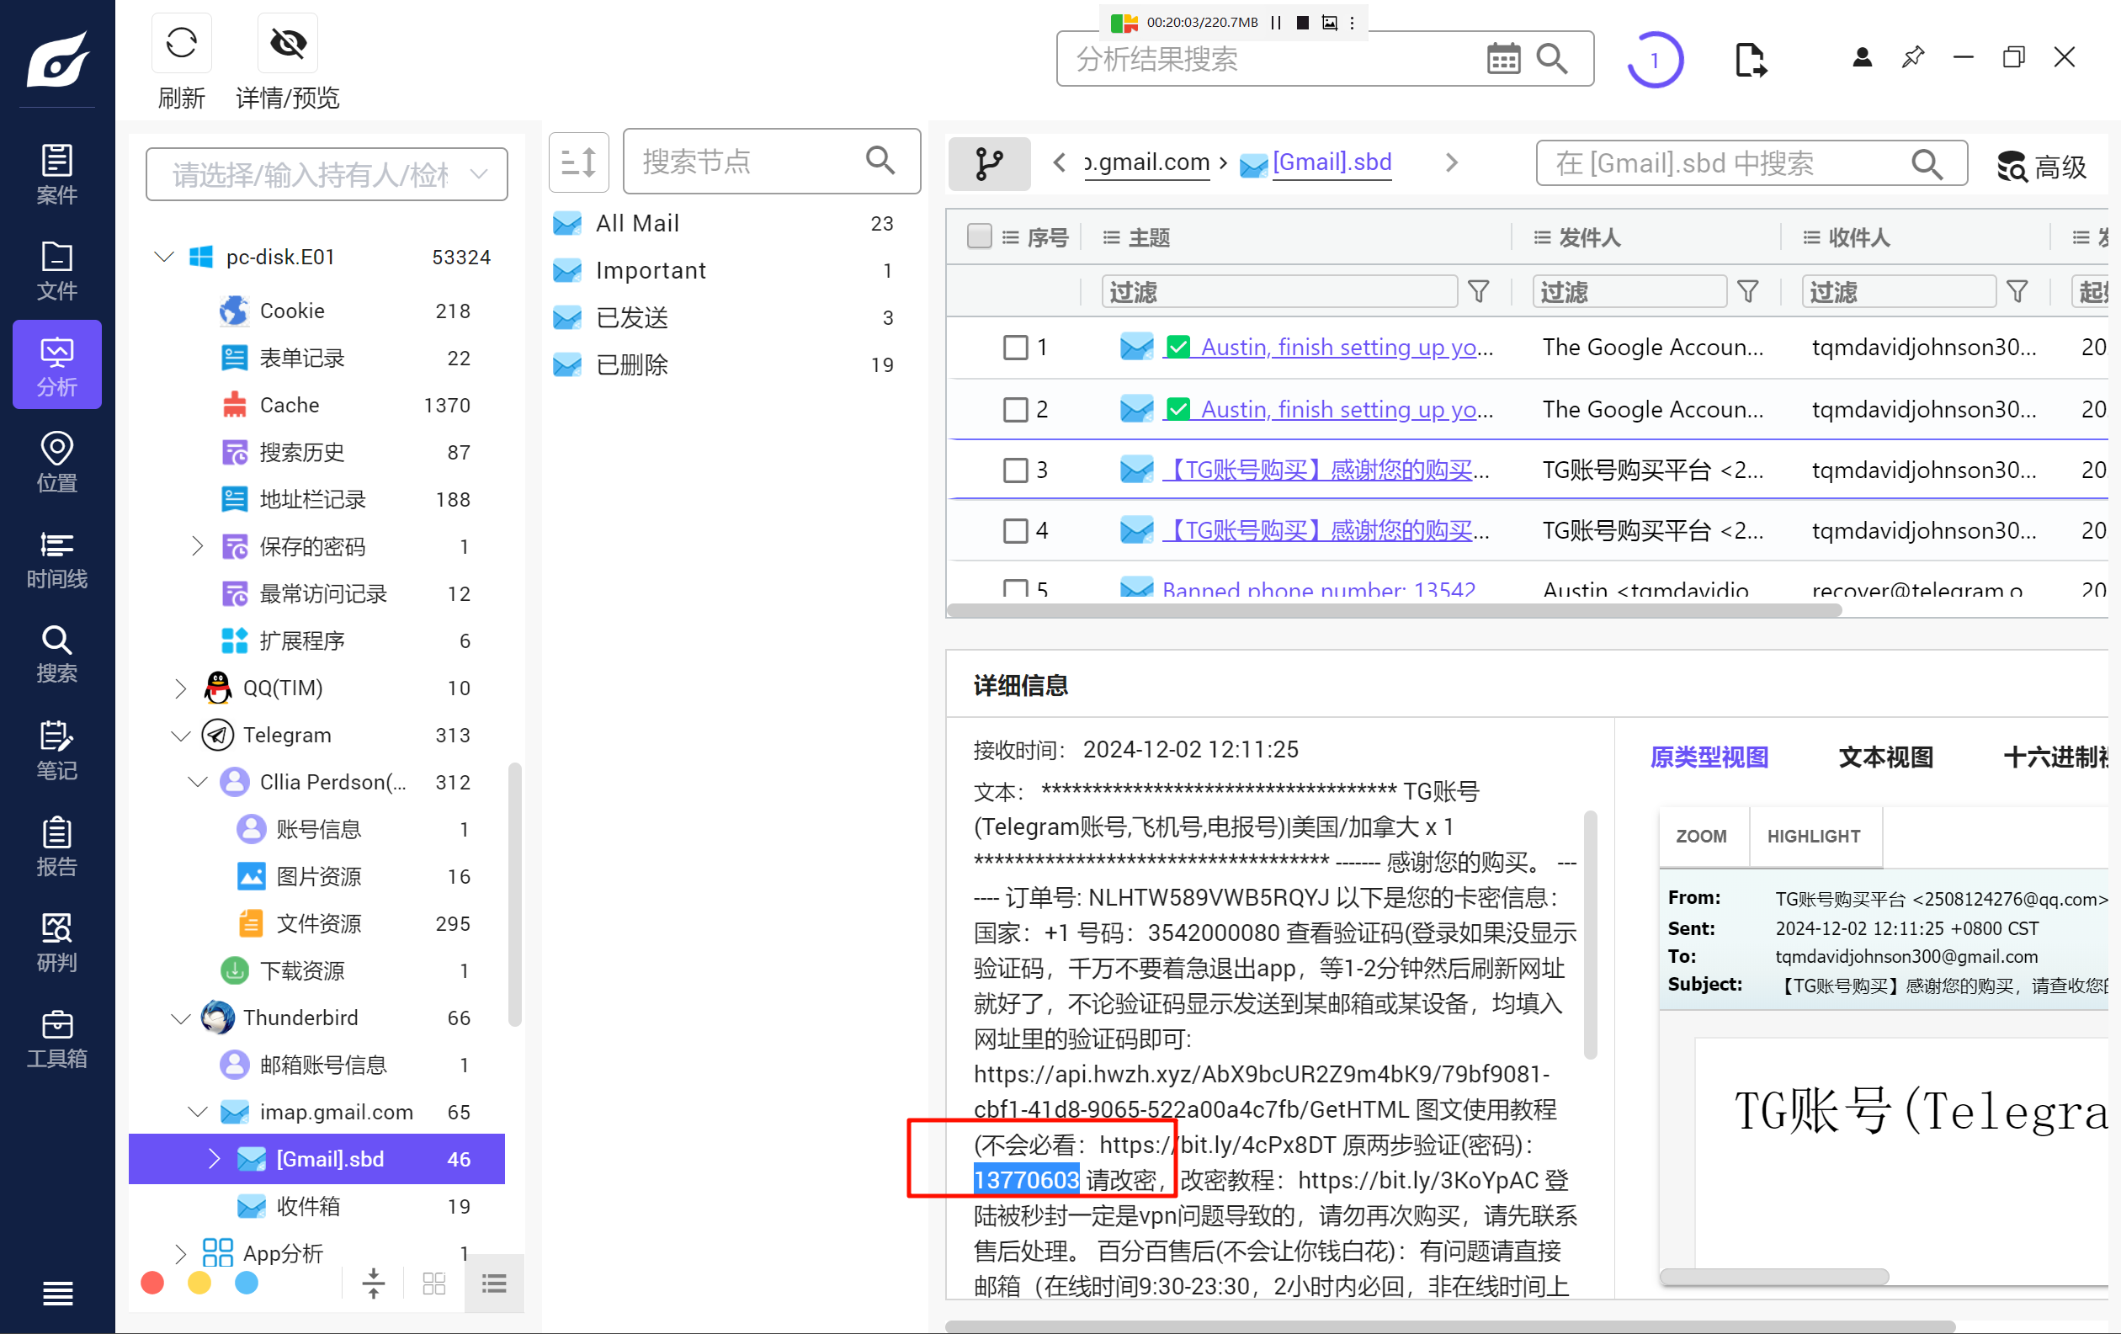Switch to list view icon in bottom toolbar
This screenshot has width=2121, height=1334.
(494, 1283)
